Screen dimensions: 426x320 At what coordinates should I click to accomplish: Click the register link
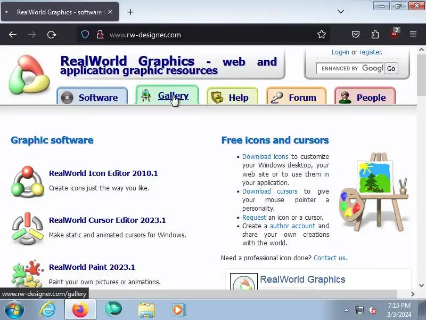pos(371,52)
